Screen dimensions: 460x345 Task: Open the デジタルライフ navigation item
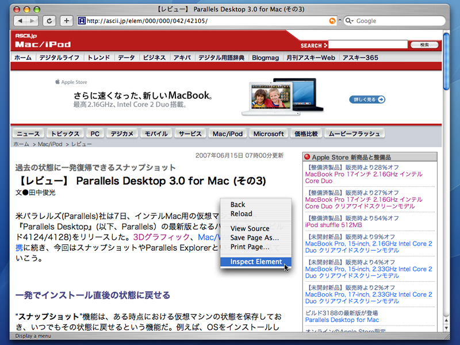tap(59, 57)
